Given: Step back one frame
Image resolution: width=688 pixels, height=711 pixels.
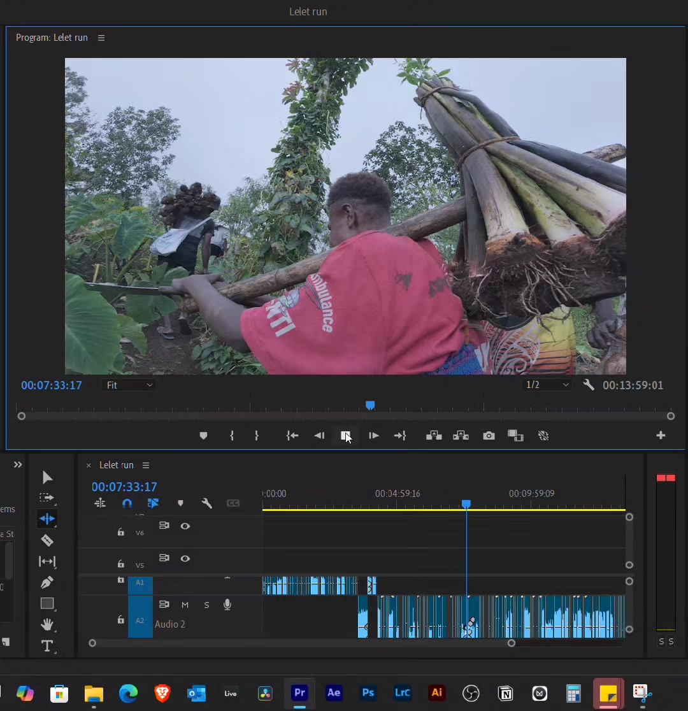Looking at the screenshot, I should point(319,436).
